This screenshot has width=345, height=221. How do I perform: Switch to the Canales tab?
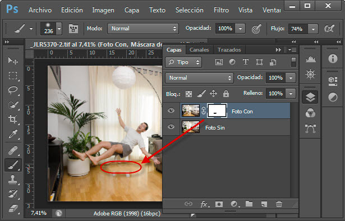199,50
